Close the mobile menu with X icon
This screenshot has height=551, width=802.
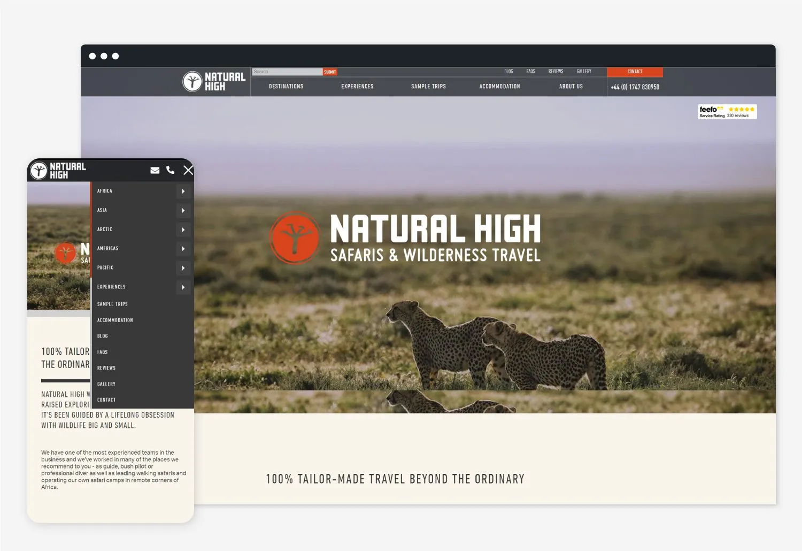pos(188,170)
